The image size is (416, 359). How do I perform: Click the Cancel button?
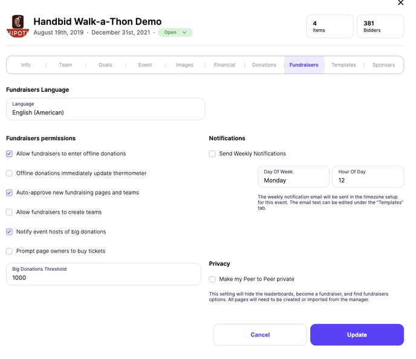[260, 335]
